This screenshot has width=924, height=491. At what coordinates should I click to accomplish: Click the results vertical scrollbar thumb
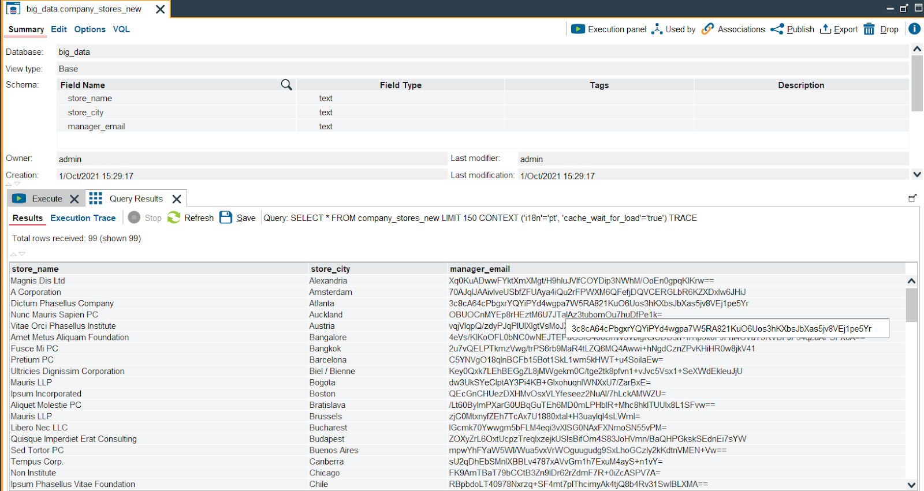[911, 305]
